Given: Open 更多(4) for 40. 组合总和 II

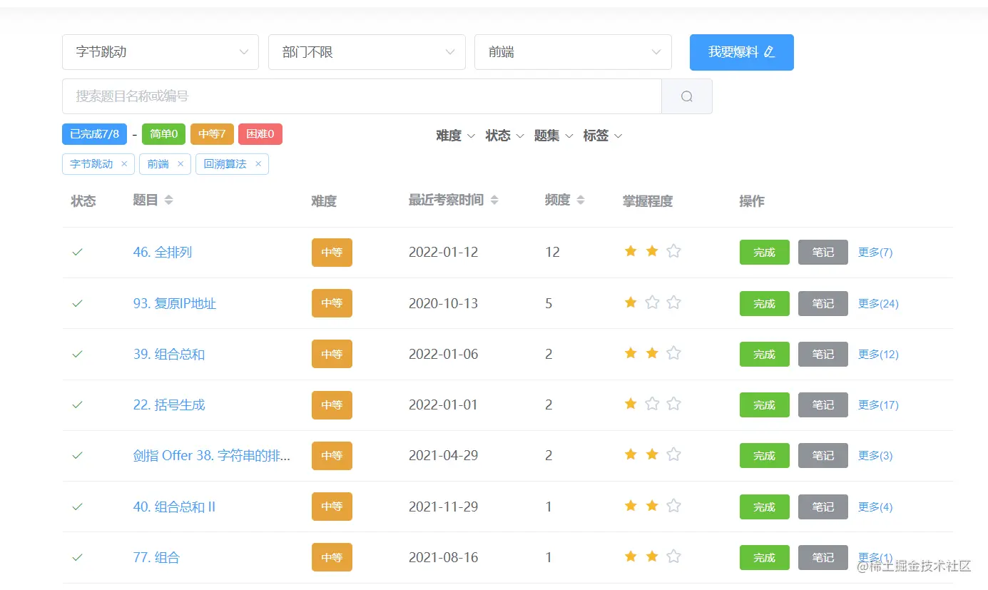Looking at the screenshot, I should click(875, 507).
